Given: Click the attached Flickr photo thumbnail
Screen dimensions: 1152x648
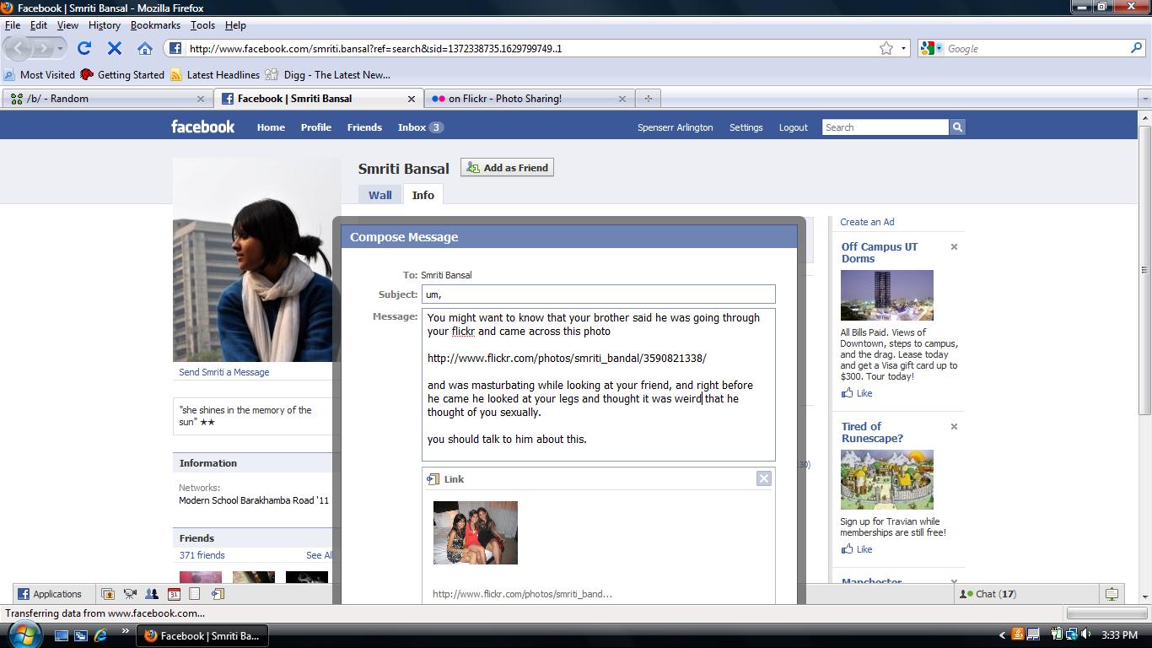Looking at the screenshot, I should tap(476, 532).
